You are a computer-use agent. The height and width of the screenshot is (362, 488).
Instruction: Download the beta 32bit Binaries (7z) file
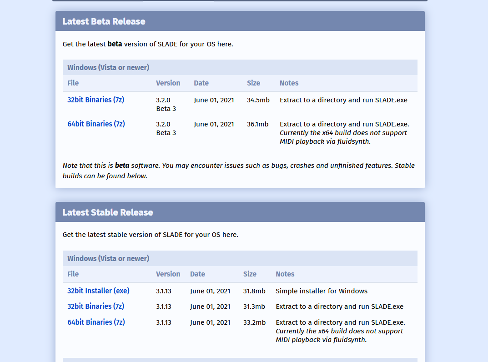coord(96,100)
